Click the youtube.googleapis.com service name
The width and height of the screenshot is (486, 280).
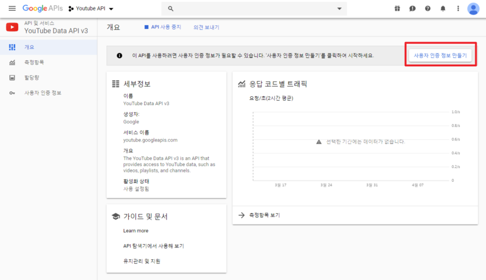click(x=150, y=140)
